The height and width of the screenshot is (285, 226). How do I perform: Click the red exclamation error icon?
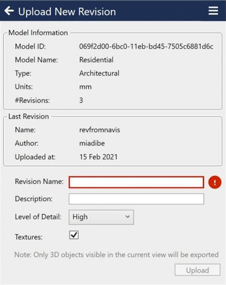tap(215, 182)
